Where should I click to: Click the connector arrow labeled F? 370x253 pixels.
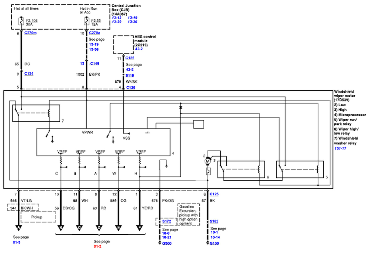pyautogui.click(x=139, y=227)
